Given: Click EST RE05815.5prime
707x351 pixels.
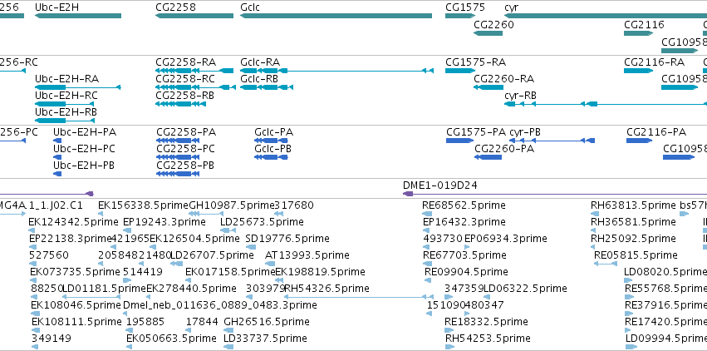Looking at the screenshot, I should coord(606,264).
